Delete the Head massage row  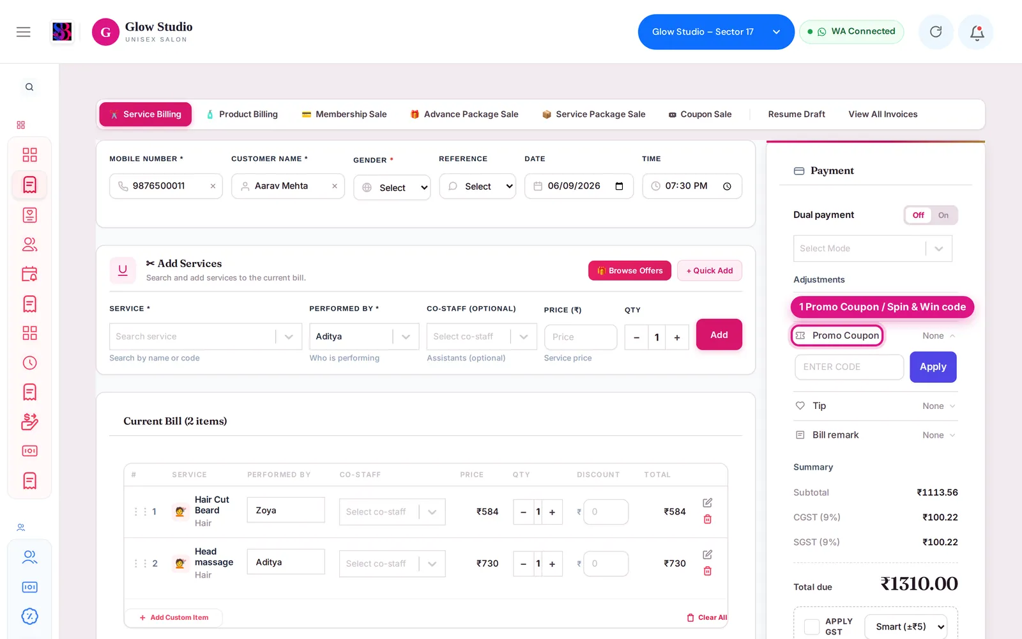tap(707, 571)
